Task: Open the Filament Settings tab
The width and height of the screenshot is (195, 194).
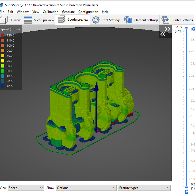Action: pyautogui.click(x=141, y=20)
